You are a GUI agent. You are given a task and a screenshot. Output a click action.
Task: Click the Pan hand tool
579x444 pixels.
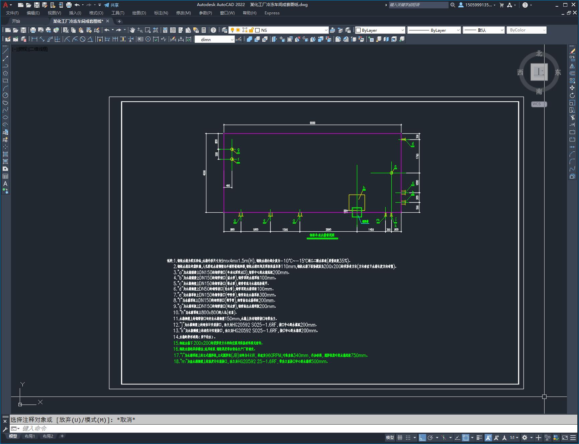pyautogui.click(x=132, y=30)
